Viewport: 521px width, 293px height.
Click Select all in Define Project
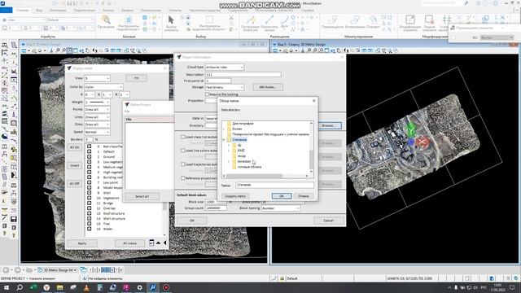pyautogui.click(x=142, y=196)
